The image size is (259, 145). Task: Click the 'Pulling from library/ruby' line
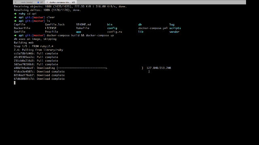(38, 50)
